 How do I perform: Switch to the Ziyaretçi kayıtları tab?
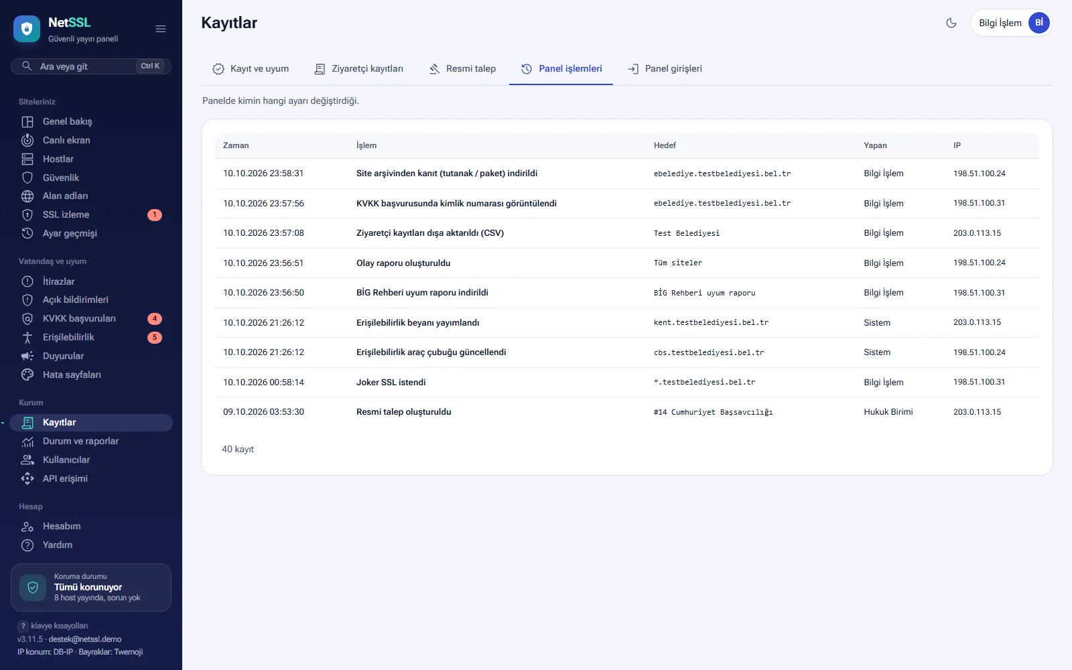[358, 68]
